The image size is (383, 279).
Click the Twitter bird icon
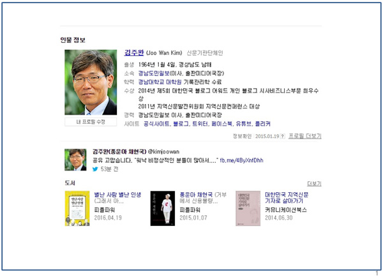pos(95,169)
